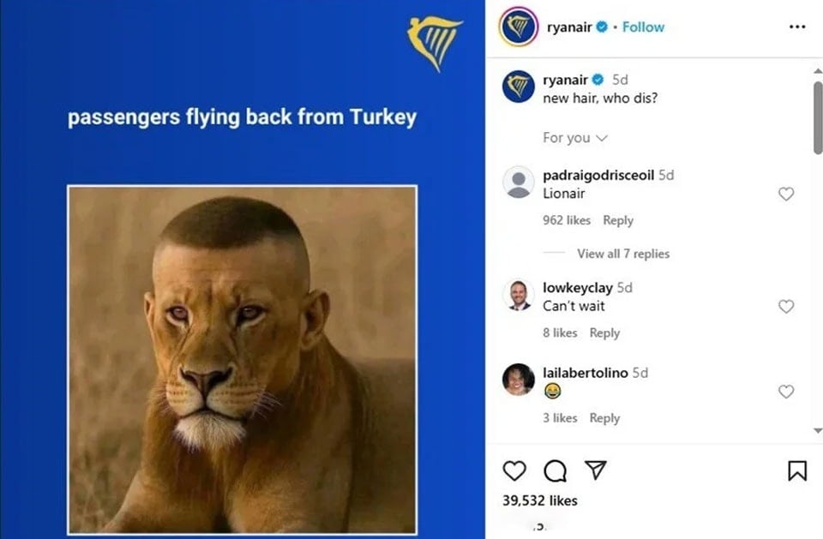
Task: Open padraigodrisceoil's default avatar
Action: (x=518, y=183)
